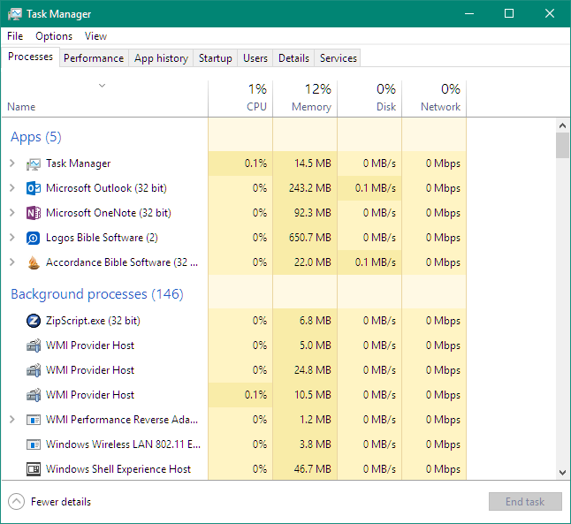
Task: Select the ZipScript.exe (32 bit) row name
Action: coord(93,321)
